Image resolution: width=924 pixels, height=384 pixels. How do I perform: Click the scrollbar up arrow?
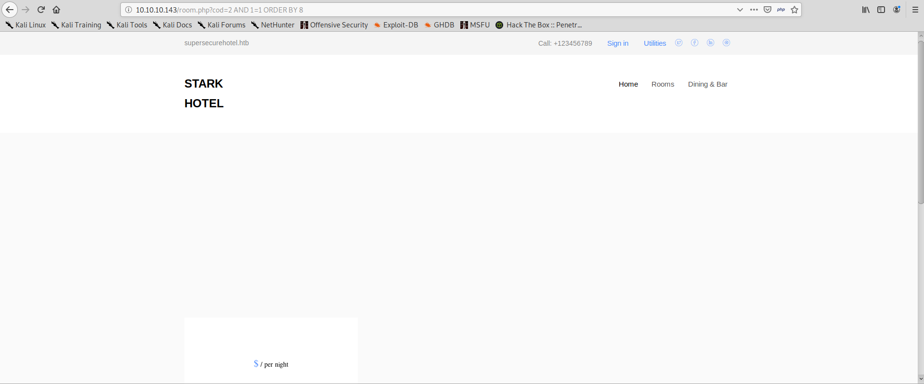coord(921,36)
